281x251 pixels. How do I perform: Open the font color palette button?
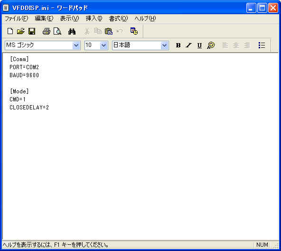[x=211, y=45]
